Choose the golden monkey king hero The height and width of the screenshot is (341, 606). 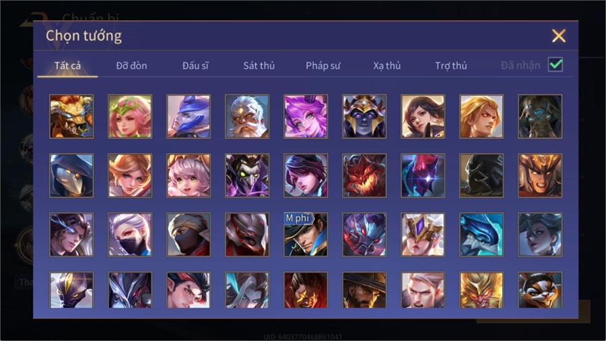[481, 290]
